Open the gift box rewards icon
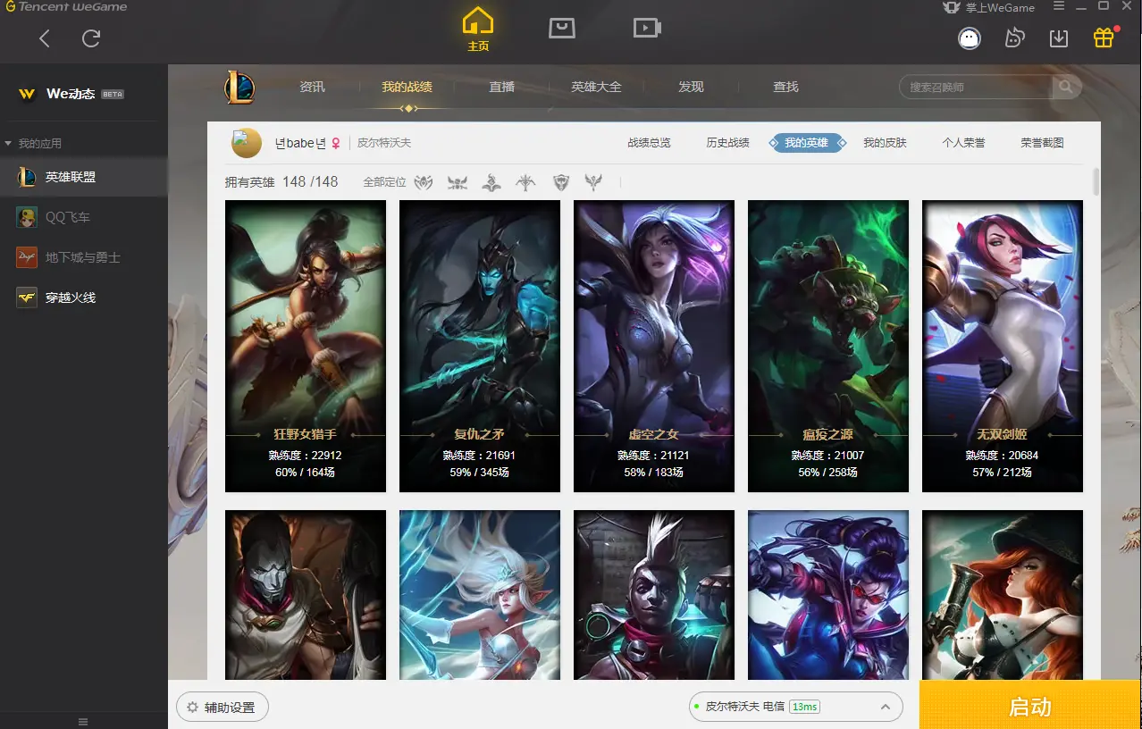 [x=1104, y=38]
